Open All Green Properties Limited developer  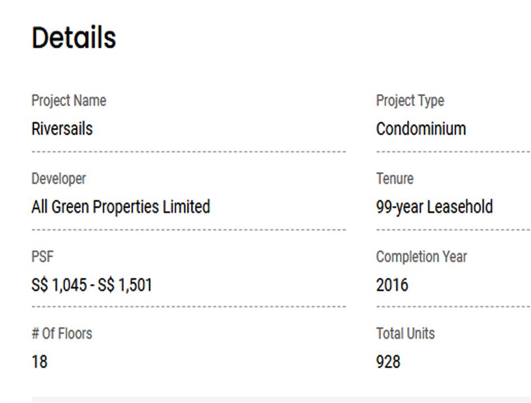[121, 207]
